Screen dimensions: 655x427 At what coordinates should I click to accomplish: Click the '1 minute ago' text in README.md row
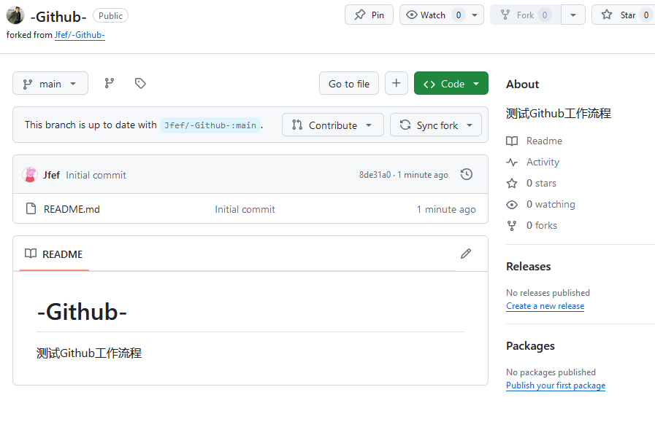tap(445, 209)
